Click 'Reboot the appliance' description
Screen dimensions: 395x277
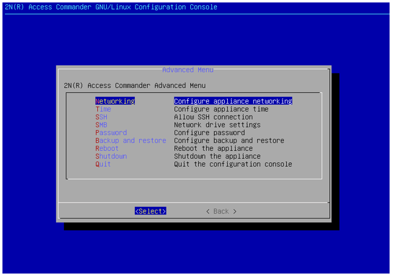tap(213, 149)
